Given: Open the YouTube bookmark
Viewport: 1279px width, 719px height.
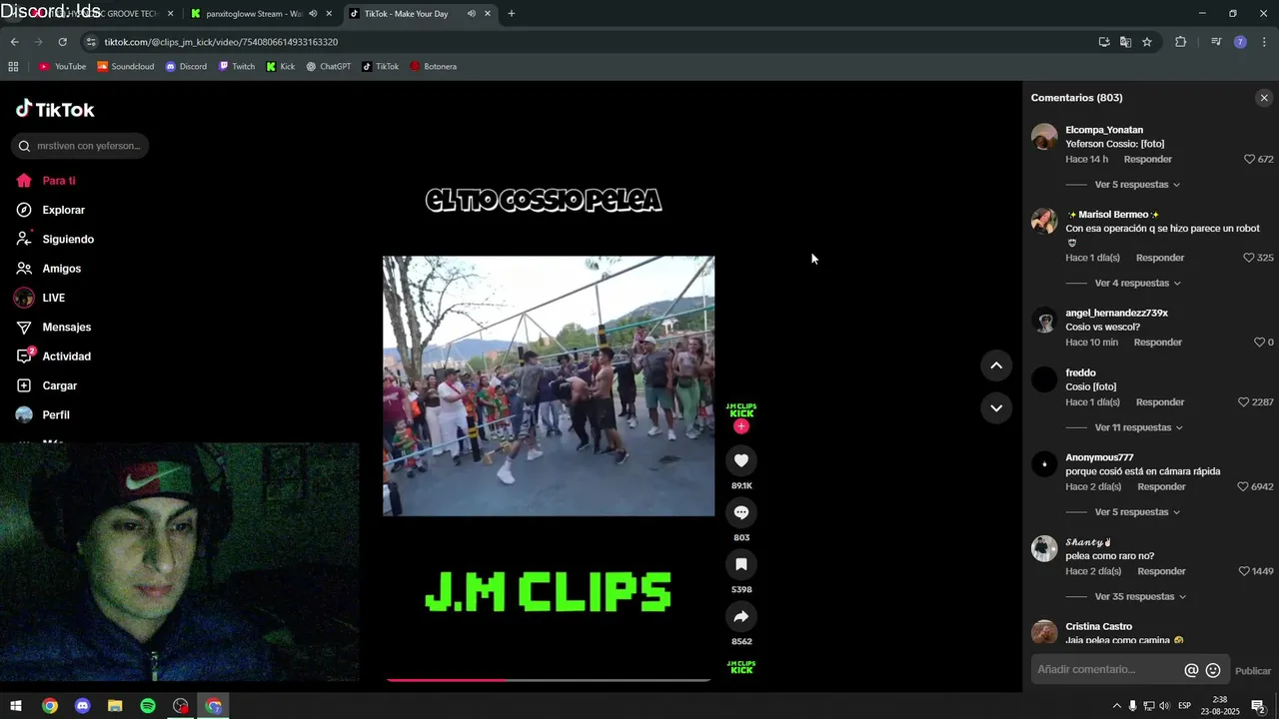Looking at the screenshot, I should (62, 67).
